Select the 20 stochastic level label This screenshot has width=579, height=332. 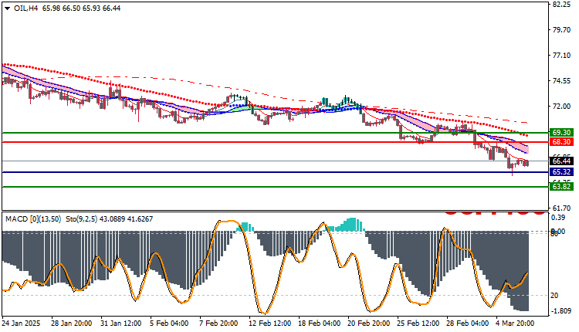click(554, 296)
